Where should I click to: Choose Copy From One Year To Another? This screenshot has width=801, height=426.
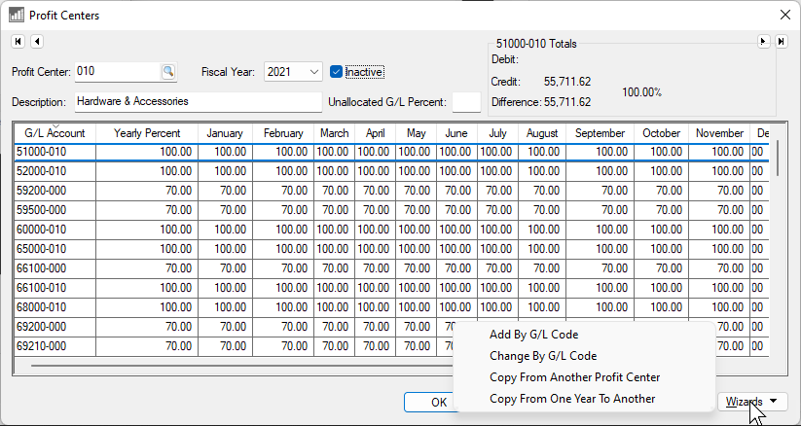pyautogui.click(x=572, y=399)
